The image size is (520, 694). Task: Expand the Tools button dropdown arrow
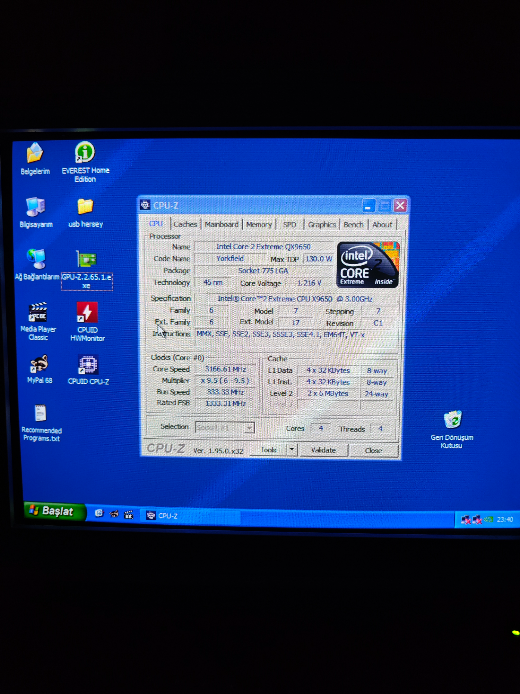[x=292, y=449]
